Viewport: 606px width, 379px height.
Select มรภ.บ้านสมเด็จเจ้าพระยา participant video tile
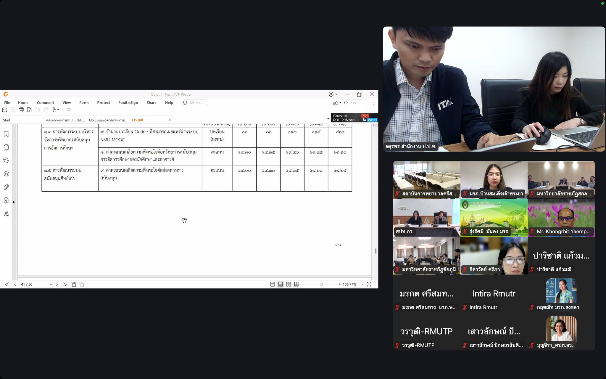[494, 180]
